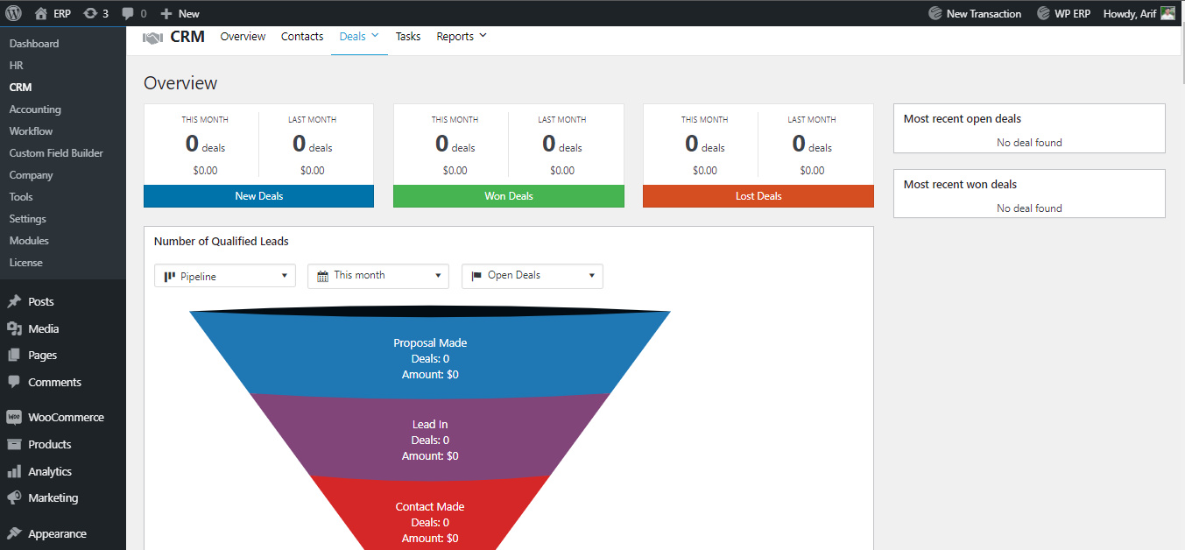Viewport: 1185px width, 550px height.
Task: Click the CRM handshake icon
Action: (x=153, y=38)
